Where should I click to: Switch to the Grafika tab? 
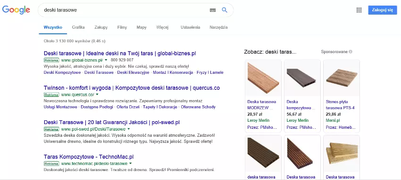point(78,27)
